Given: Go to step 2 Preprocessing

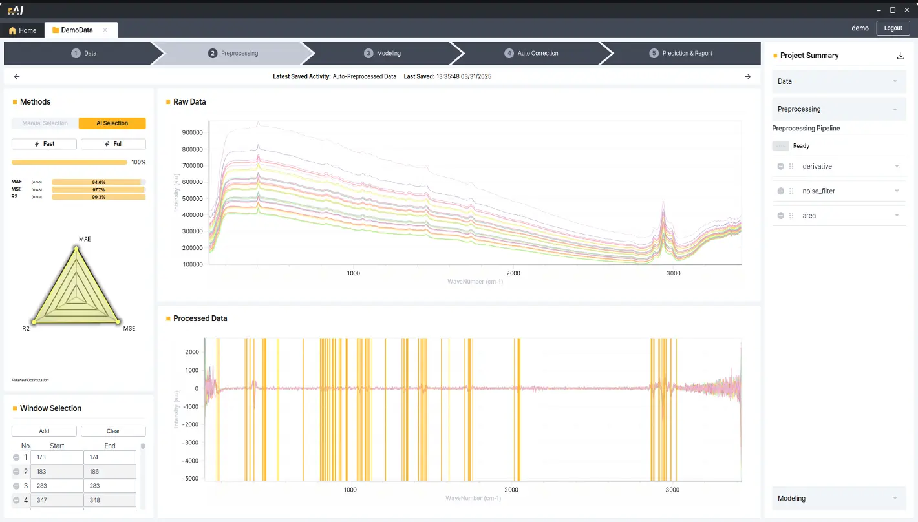Looking at the screenshot, I should tap(233, 53).
